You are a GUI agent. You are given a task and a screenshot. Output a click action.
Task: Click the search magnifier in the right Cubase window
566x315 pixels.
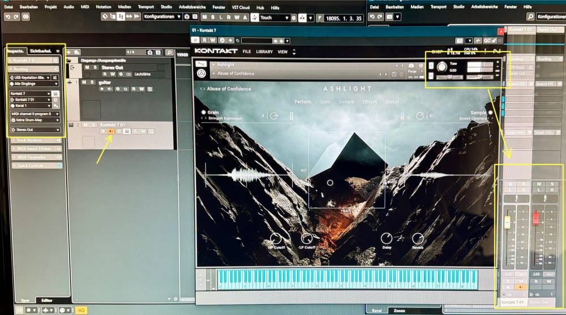[x=530, y=16]
